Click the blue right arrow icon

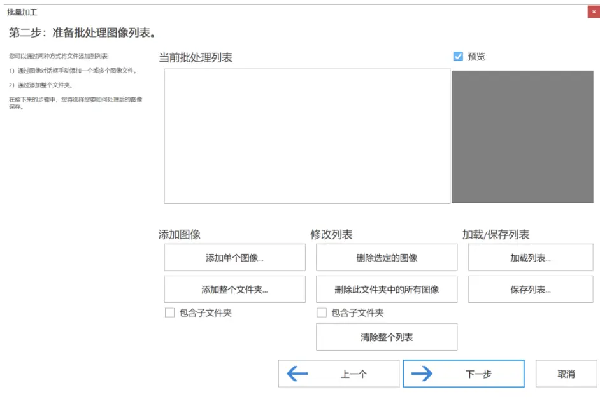[x=422, y=374]
